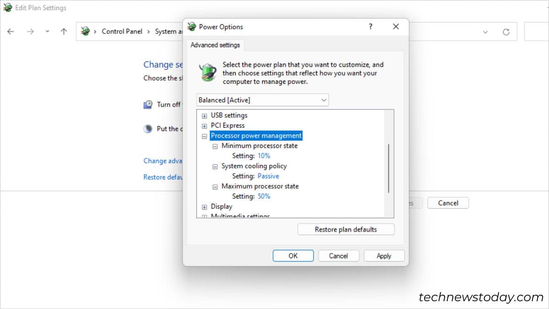Click the help question mark icon
Image resolution: width=549 pixels, height=309 pixels.
[370, 27]
